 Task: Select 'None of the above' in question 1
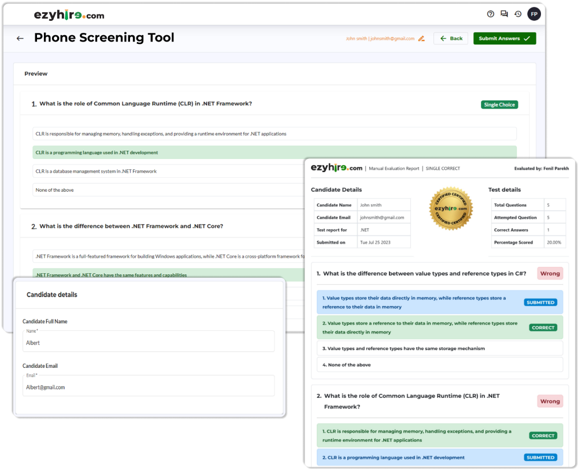click(x=168, y=190)
